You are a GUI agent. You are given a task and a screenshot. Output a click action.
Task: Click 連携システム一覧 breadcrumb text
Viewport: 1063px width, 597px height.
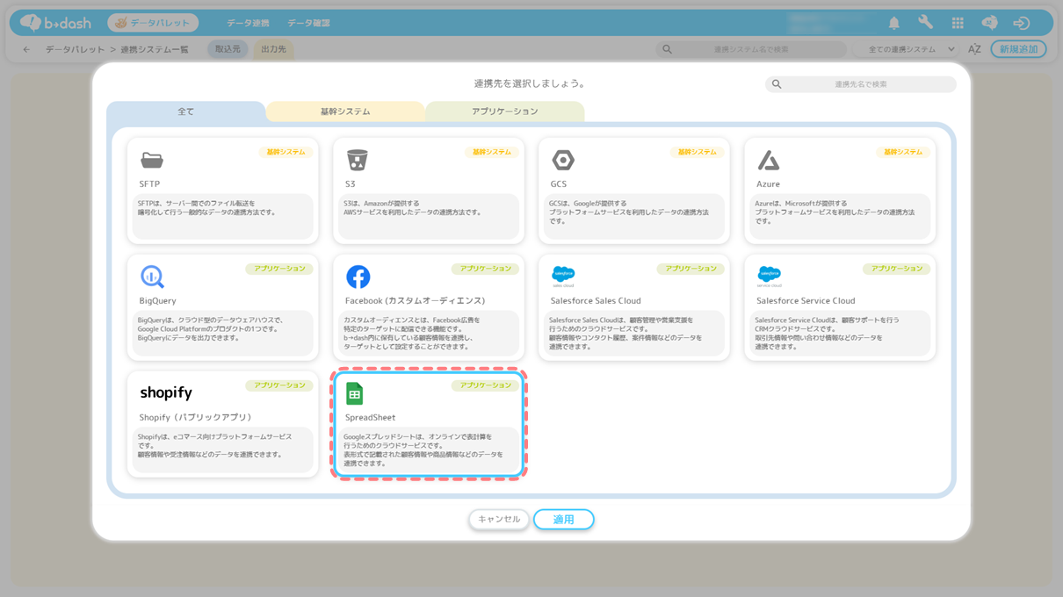coord(155,49)
